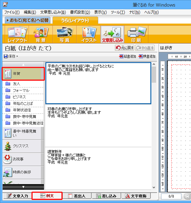The width and height of the screenshot is (191, 203).
Task: Open the 書式設定 menu
Action: pos(80,12)
